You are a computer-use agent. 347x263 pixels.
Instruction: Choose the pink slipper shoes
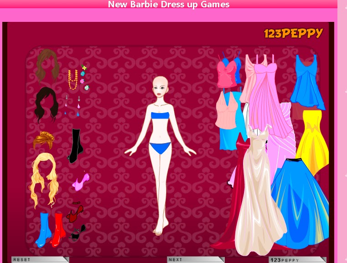pos(81,182)
